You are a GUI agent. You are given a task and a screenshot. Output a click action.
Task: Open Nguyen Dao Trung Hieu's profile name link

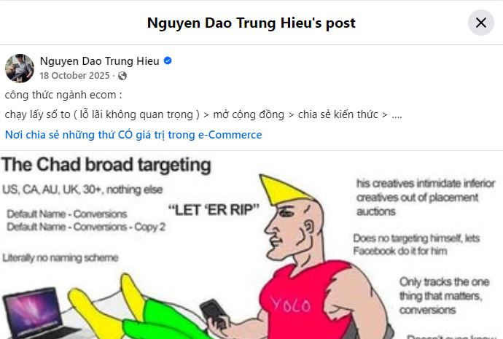pos(99,61)
